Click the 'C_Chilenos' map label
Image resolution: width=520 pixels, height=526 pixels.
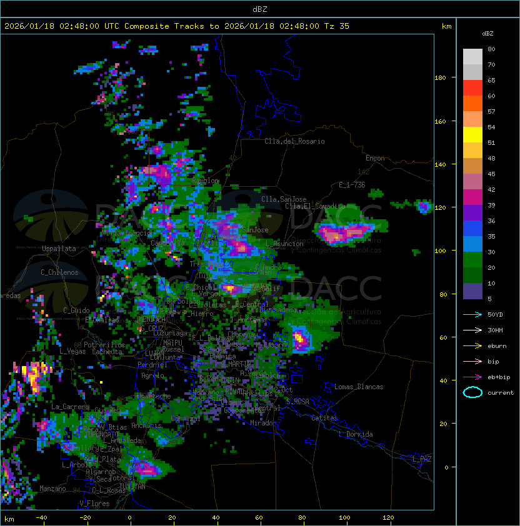(59, 272)
